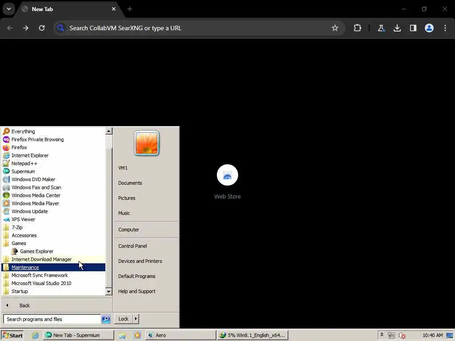Expand Microsoft Visual Studio 2010 folder
The image size is (455, 341).
tap(53, 283)
